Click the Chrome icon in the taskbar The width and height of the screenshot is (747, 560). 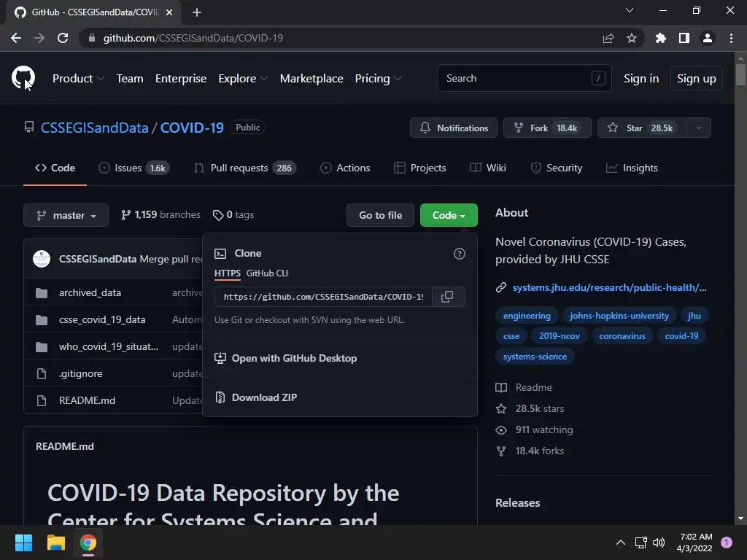pyautogui.click(x=88, y=542)
